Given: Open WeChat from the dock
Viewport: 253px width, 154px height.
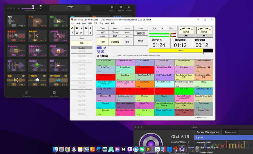Looking at the screenshot, I should pyautogui.click(x=142, y=149).
